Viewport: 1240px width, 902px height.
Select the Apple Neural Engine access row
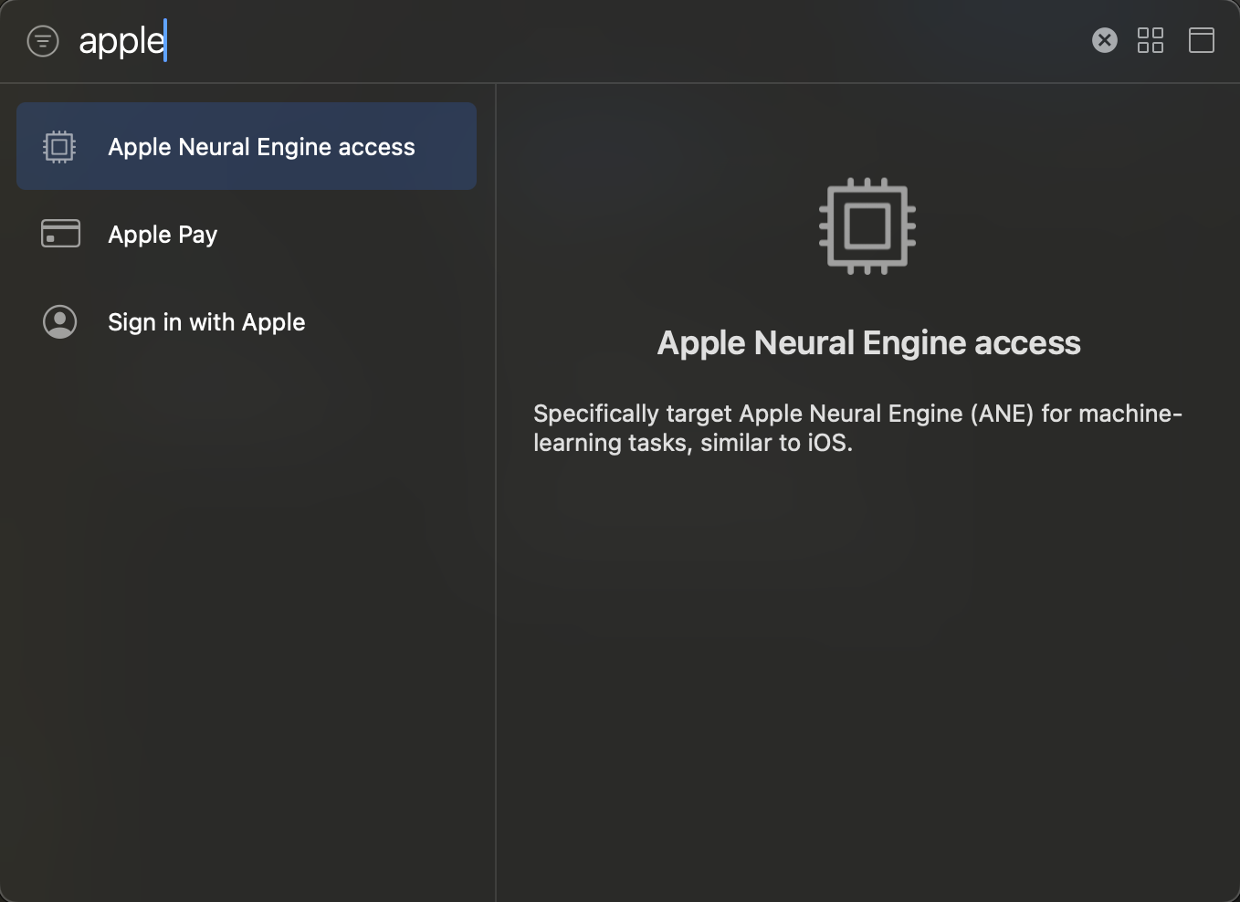click(x=247, y=146)
